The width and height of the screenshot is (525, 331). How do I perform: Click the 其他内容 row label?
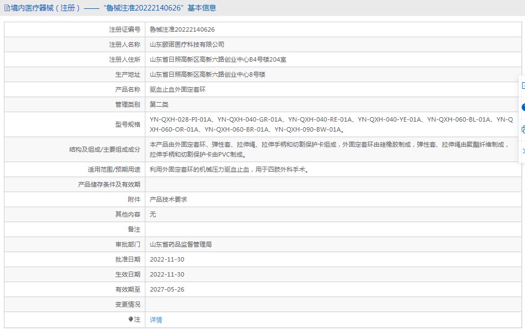128,214
